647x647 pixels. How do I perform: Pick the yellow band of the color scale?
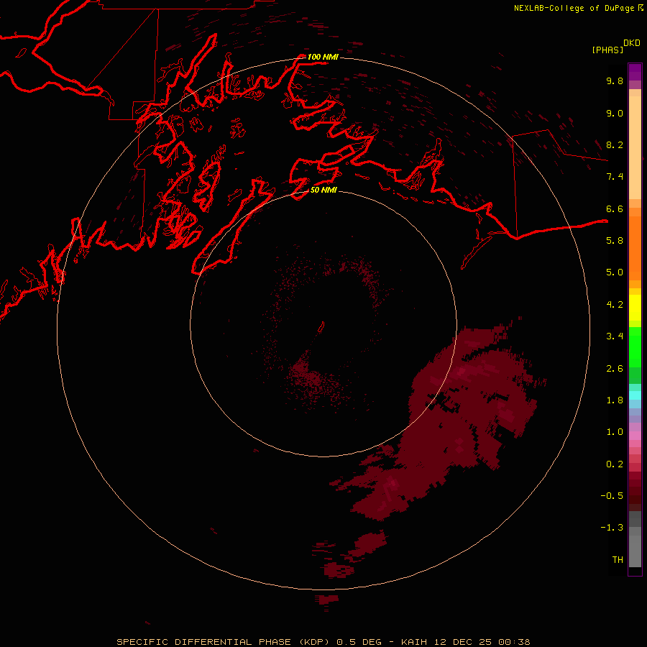pos(635,308)
